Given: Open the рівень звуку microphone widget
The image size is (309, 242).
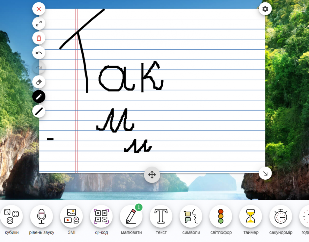Looking at the screenshot, I should (x=42, y=216).
